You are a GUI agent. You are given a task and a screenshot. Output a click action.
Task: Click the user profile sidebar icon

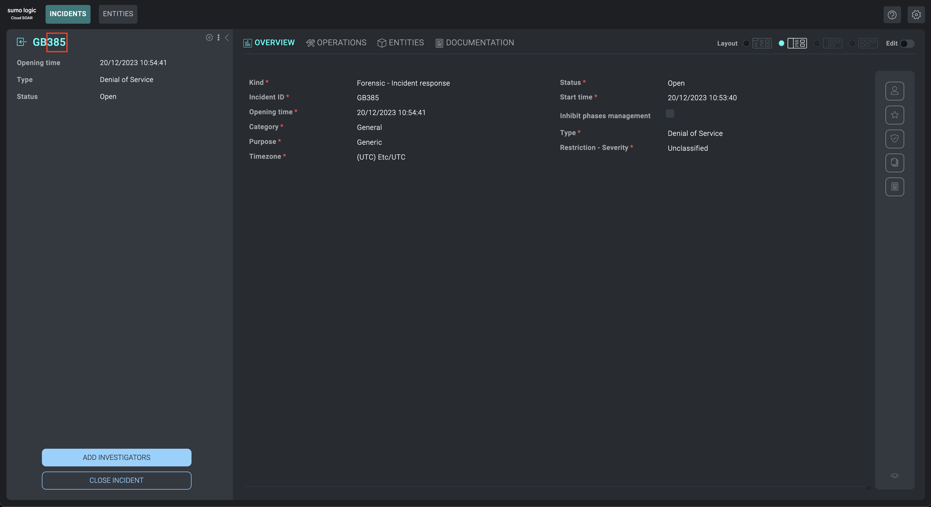[x=895, y=91]
